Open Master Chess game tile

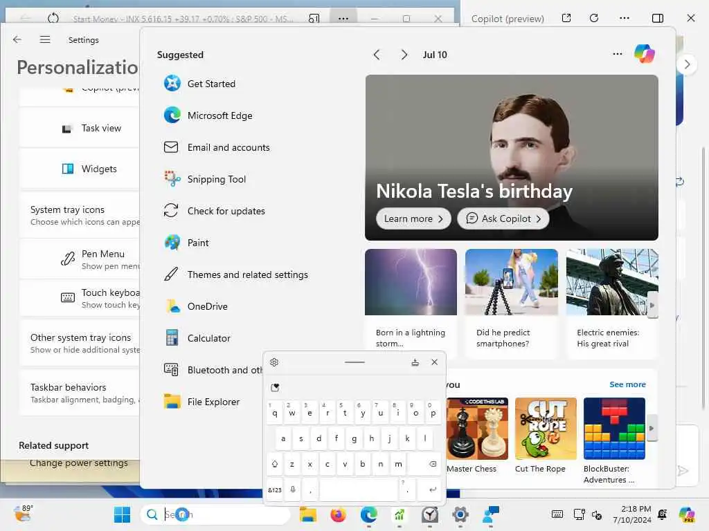pyautogui.click(x=477, y=436)
